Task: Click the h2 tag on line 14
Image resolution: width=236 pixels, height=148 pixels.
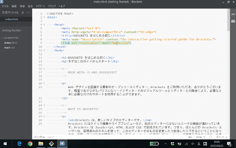Action: [x=65, y=61]
